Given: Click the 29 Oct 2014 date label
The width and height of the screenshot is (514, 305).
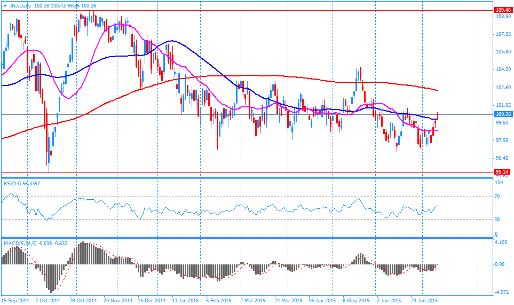Looking at the screenshot, I should [83, 300].
